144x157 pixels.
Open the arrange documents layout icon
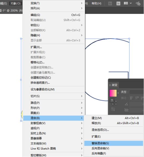click(x=126, y=3)
